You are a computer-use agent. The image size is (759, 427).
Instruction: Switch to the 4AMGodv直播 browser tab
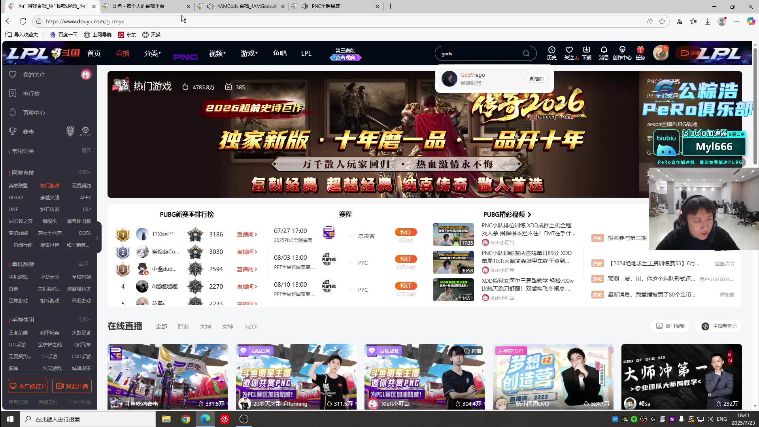click(x=242, y=6)
